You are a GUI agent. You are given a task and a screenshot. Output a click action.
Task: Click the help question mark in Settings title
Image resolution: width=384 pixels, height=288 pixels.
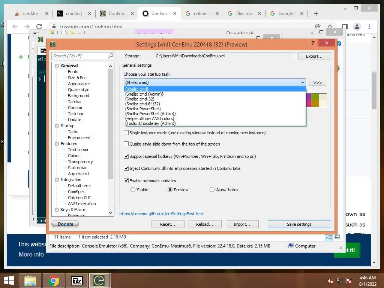point(313,43)
